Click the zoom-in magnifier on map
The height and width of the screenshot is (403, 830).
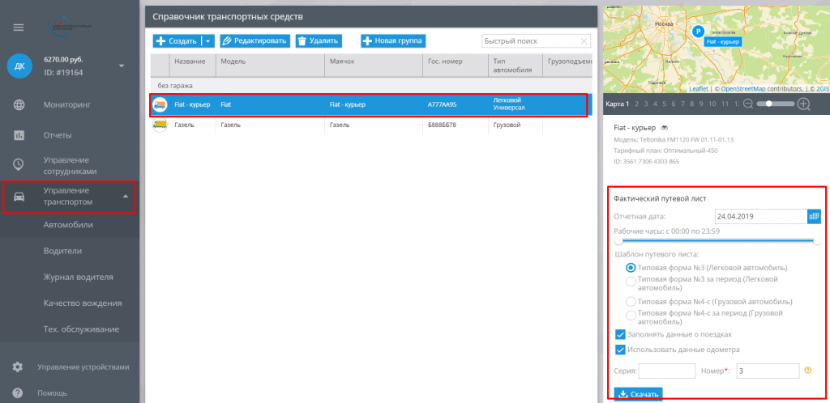click(x=804, y=104)
